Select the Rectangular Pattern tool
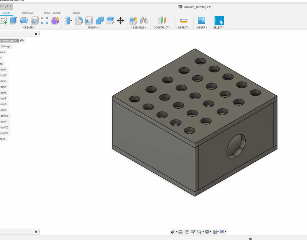The image size is (307, 240). 45,21
